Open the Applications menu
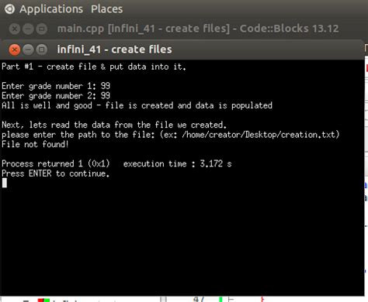This screenshot has height=302, width=368. [51, 9]
